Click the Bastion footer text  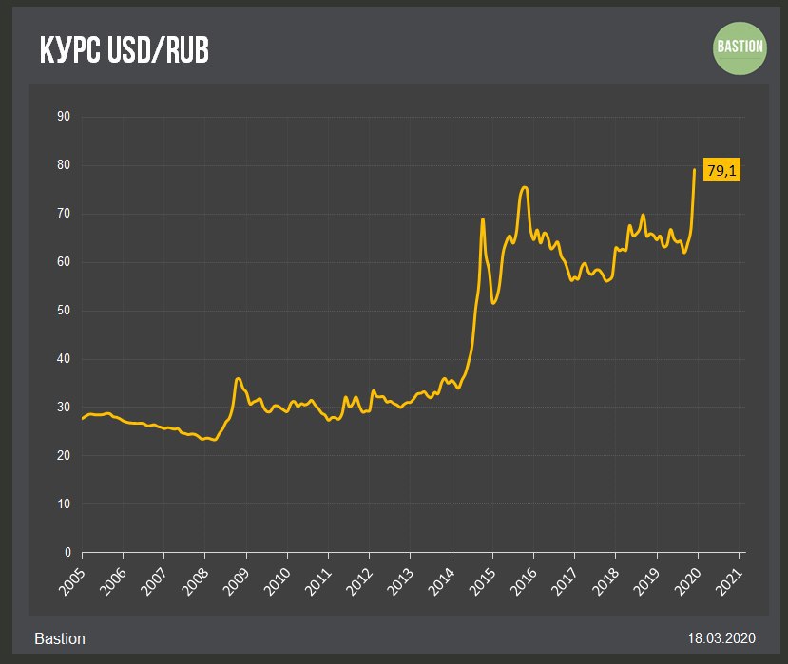(x=59, y=637)
